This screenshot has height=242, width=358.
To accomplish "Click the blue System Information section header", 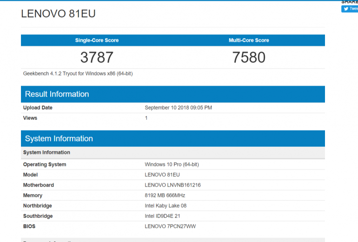I will click(59, 139).
